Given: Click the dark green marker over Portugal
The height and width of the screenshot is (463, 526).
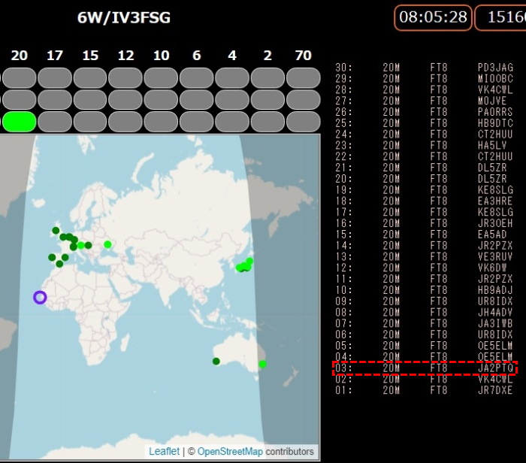Looking at the screenshot, I should click(x=52, y=257).
